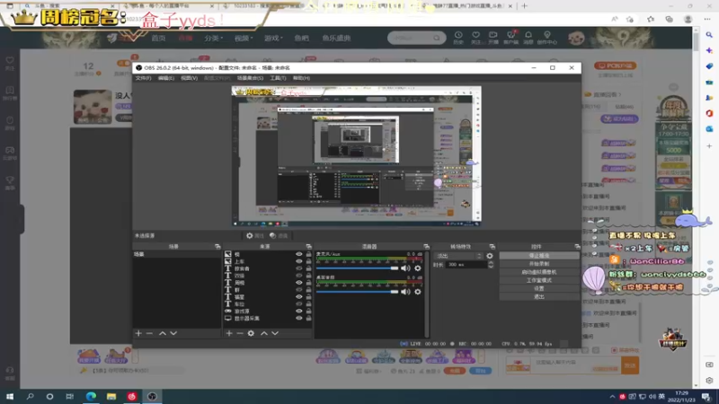
Task: Open Task View on the taskbar
Action: 70,396
